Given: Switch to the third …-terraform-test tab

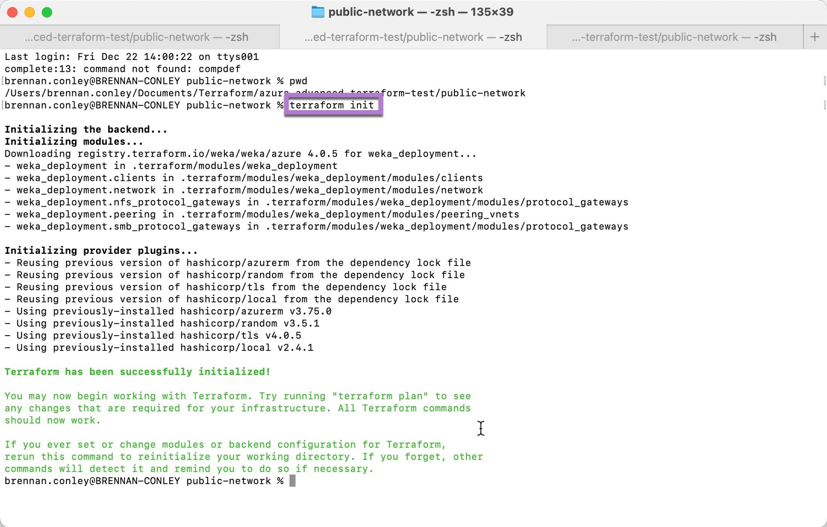Looking at the screenshot, I should click(x=674, y=37).
